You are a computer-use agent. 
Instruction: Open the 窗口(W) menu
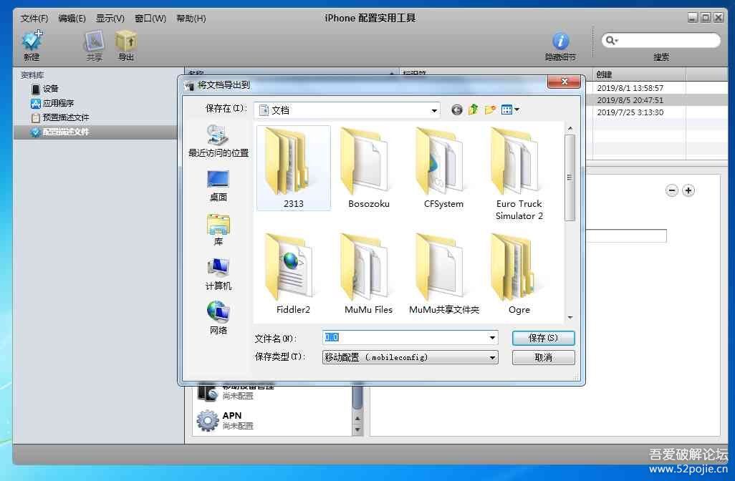pos(150,19)
